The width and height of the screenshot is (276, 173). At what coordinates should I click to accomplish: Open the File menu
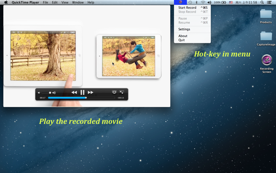[x=45, y=2]
